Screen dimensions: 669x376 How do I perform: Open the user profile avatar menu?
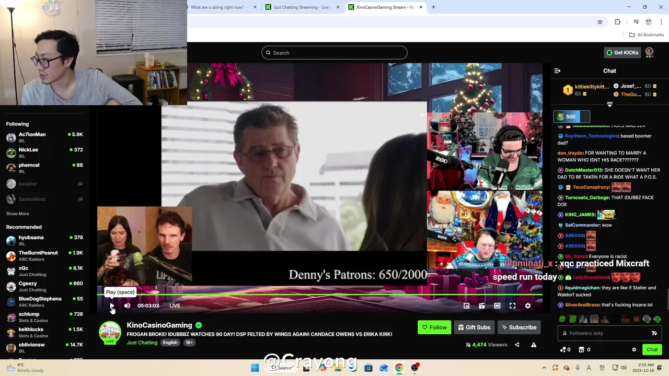pos(650,52)
